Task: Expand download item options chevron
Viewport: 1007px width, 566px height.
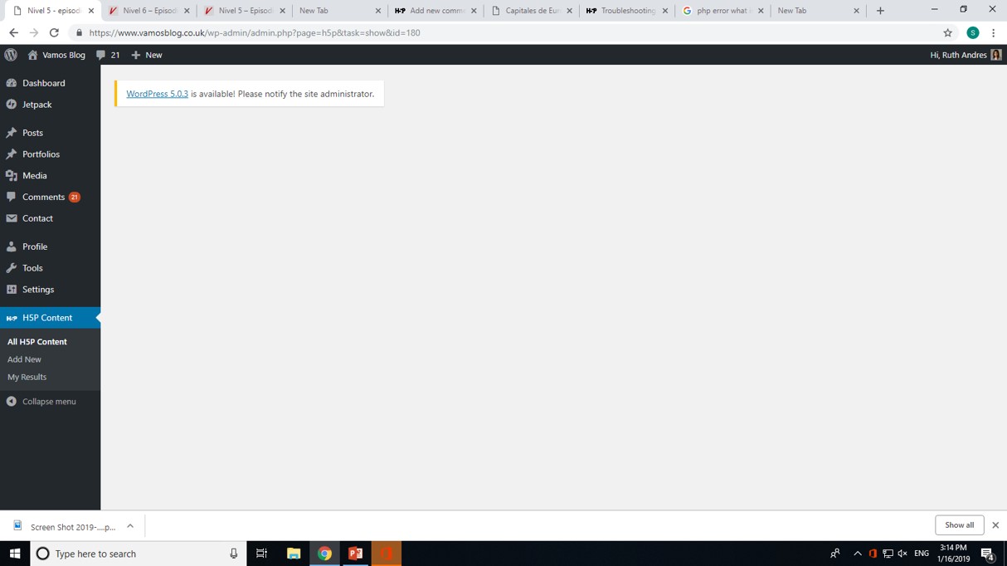Action: point(130,526)
